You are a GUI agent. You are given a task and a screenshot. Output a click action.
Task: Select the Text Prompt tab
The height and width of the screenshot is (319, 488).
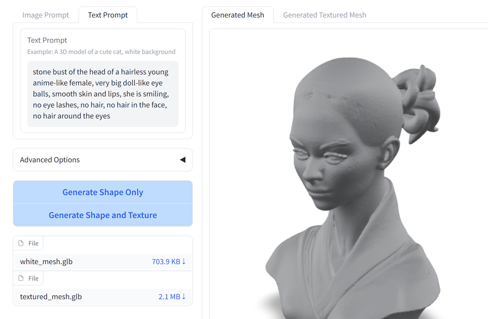(x=108, y=15)
